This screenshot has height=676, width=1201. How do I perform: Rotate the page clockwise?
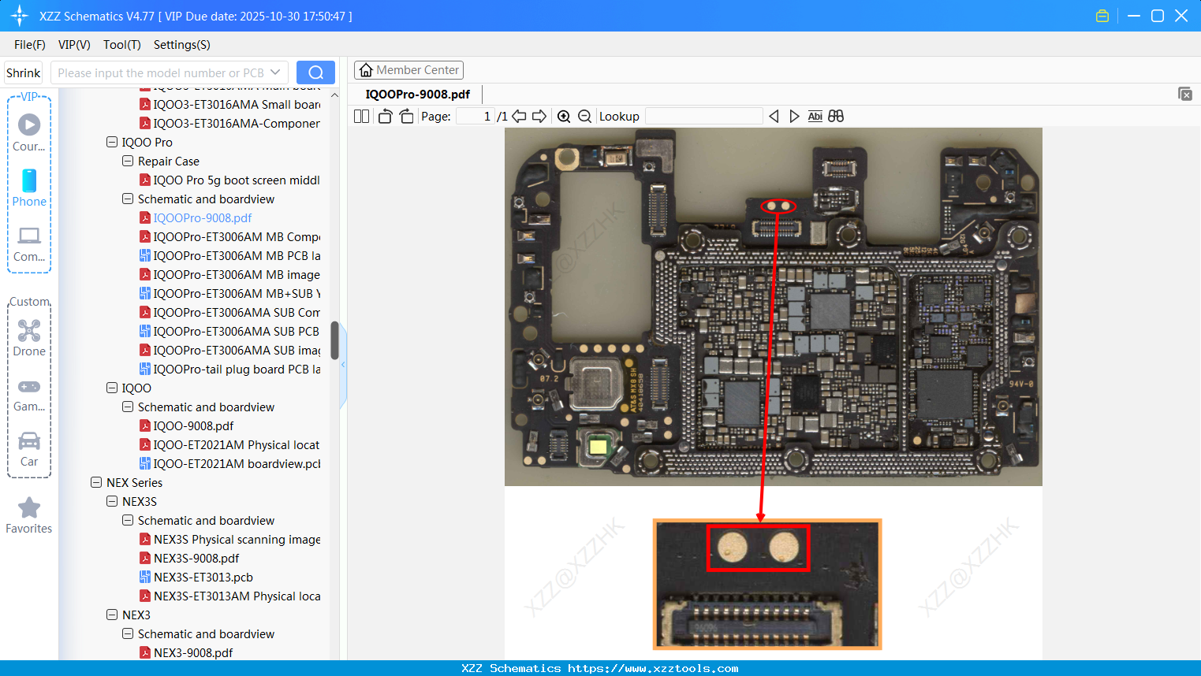tap(406, 117)
